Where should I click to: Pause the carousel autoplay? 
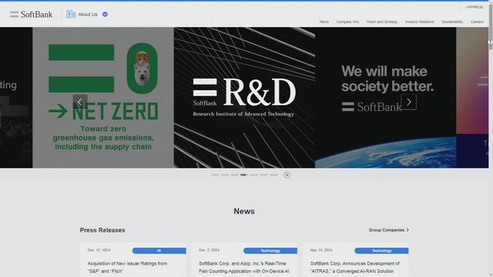[x=287, y=175]
